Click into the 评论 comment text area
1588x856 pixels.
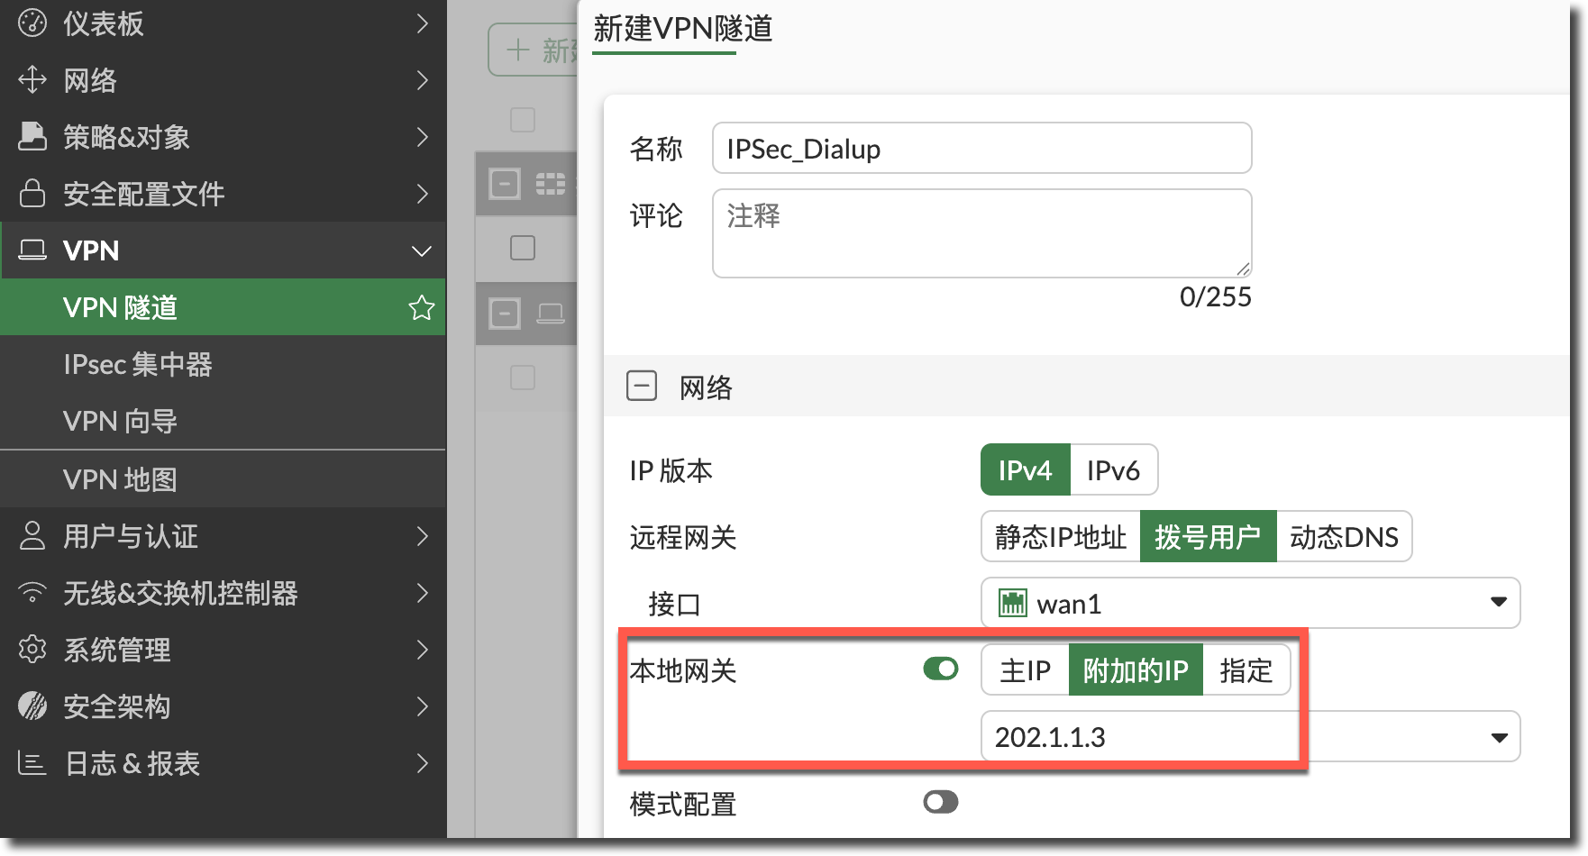981,233
